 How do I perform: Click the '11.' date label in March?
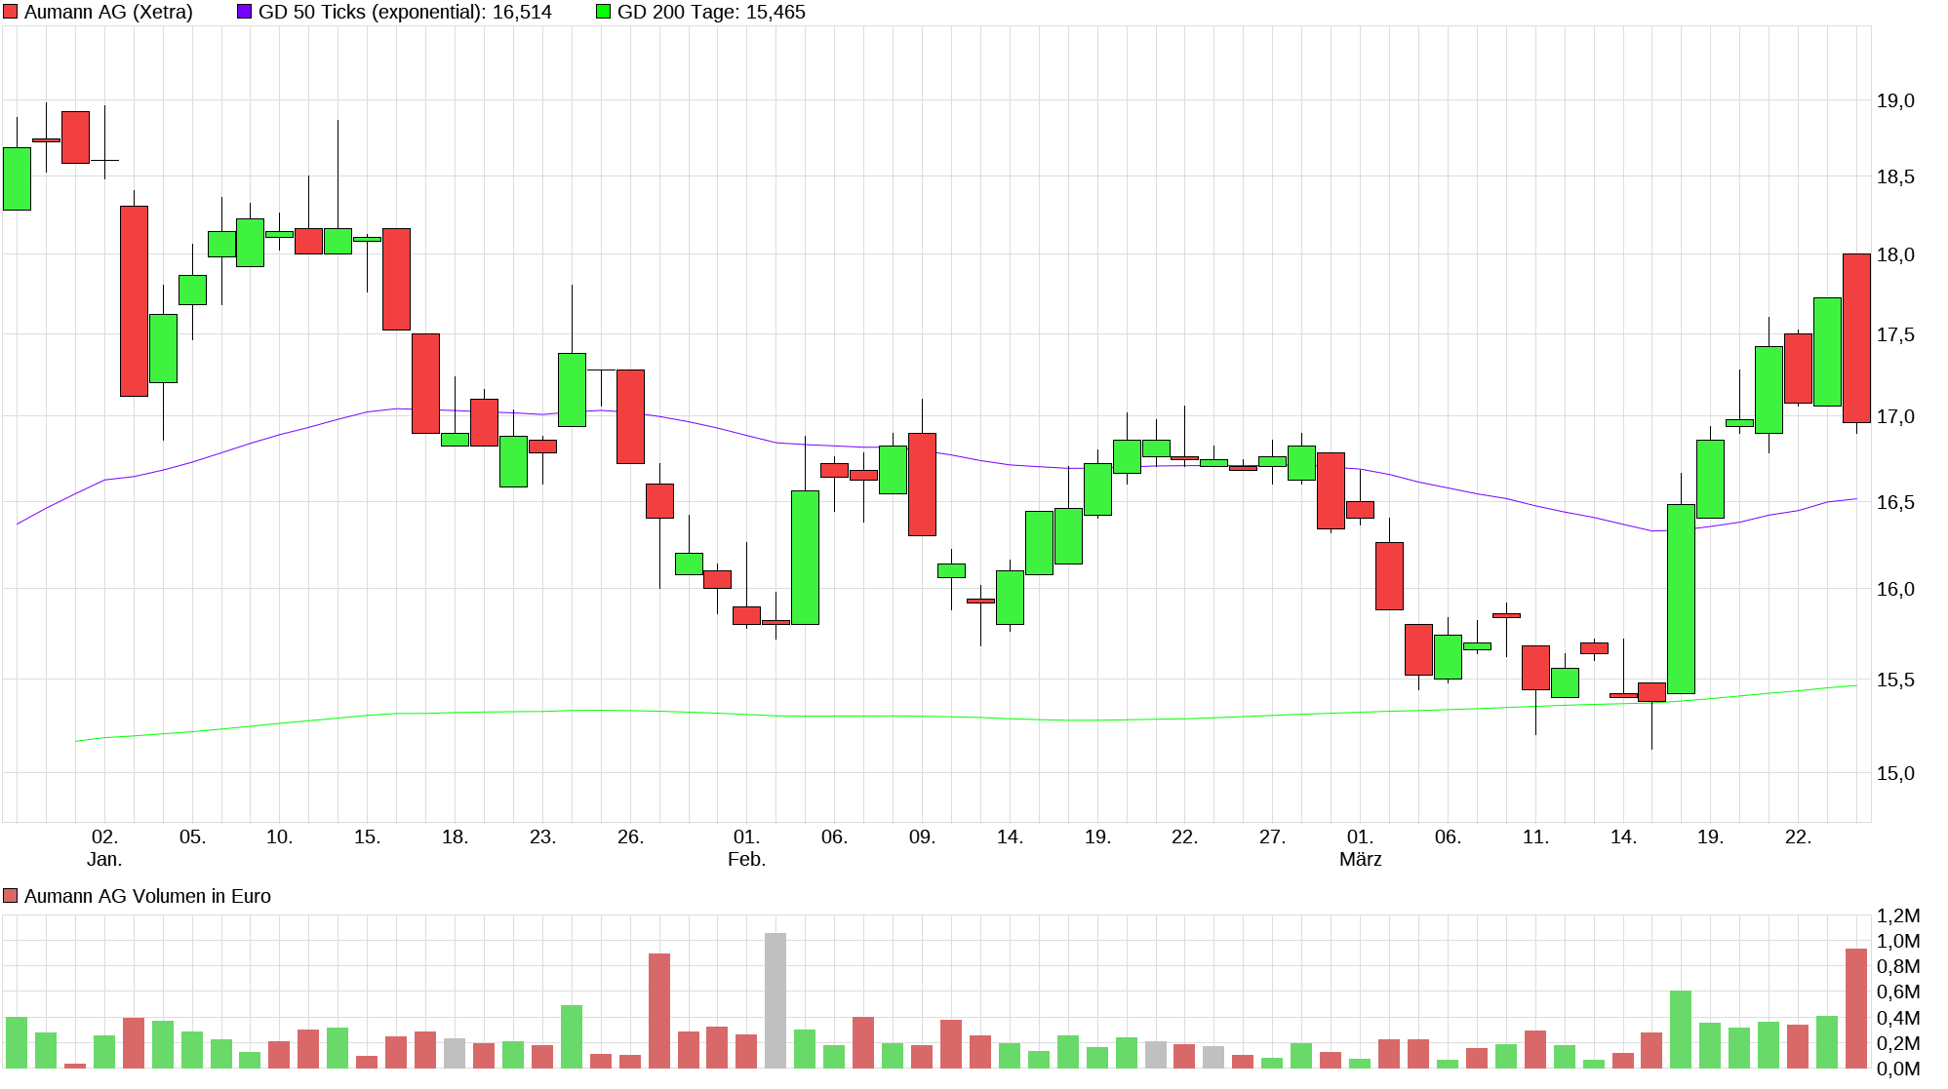point(1535,836)
